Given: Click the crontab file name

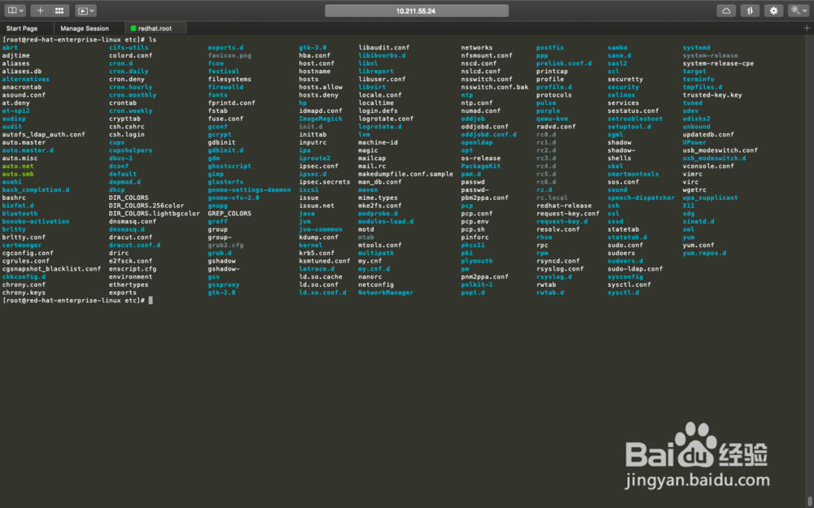Looking at the screenshot, I should (x=123, y=102).
